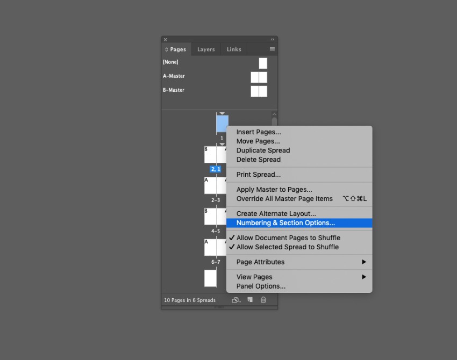This screenshot has width=457, height=360.
Task: Select the B-Master spread thumbnail
Action: (259, 91)
